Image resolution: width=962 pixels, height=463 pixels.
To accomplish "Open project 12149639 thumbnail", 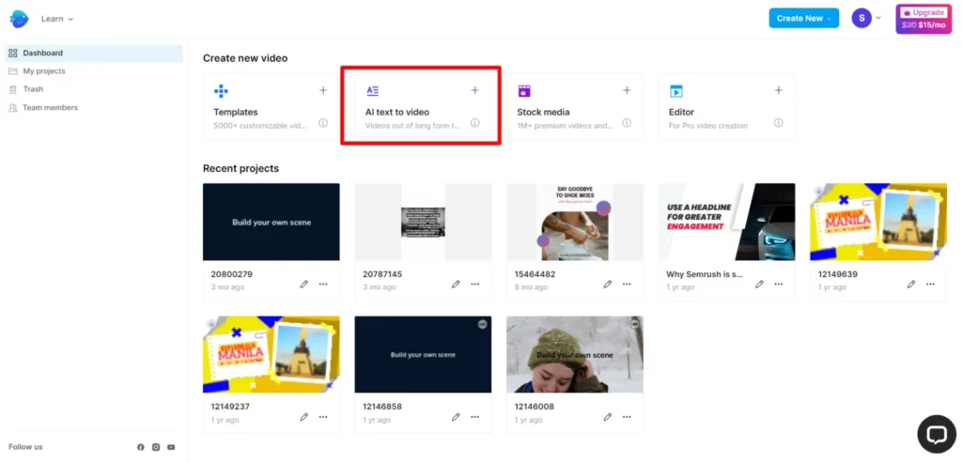I will 878,222.
